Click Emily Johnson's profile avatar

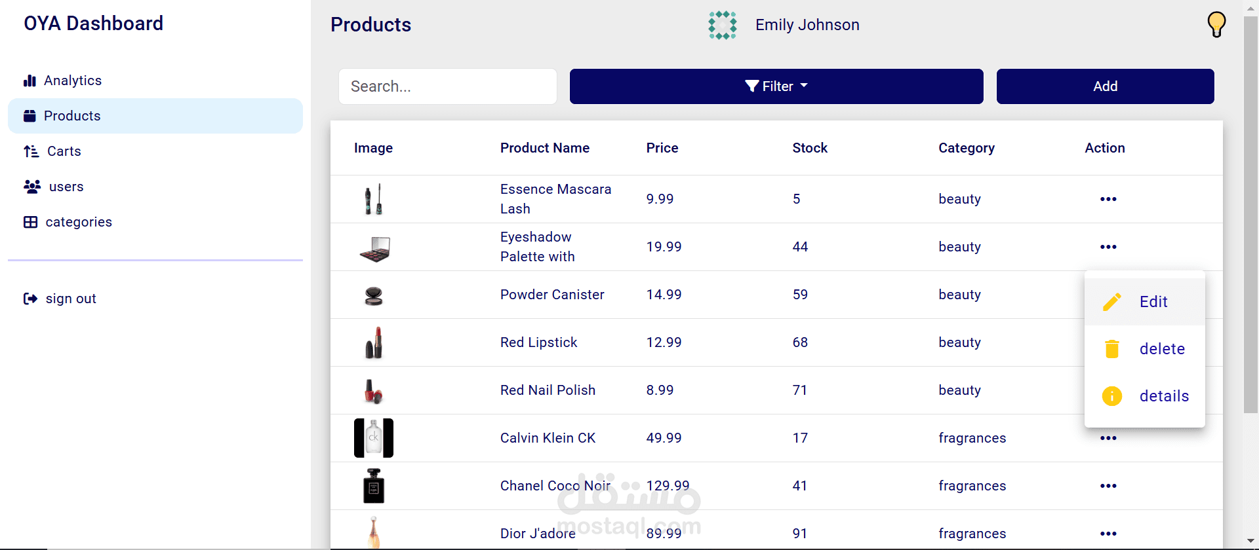[x=722, y=25]
